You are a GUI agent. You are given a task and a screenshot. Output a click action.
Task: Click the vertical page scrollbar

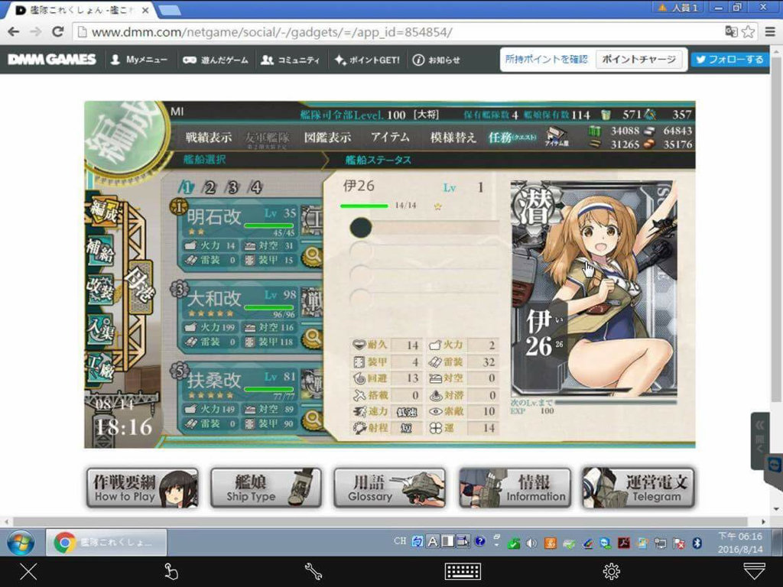click(775, 229)
